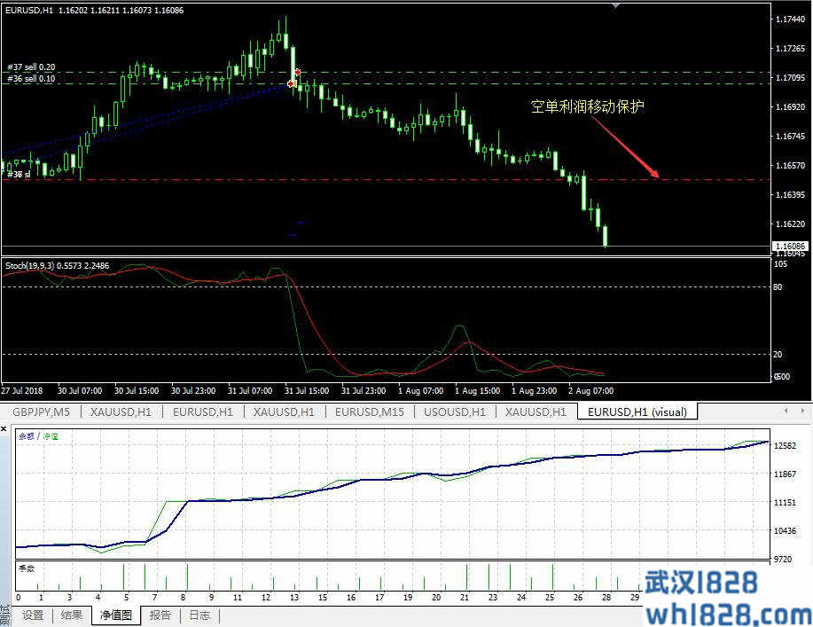813x627 pixels.
Task: Click the current price label 1.16086
Action: [789, 246]
